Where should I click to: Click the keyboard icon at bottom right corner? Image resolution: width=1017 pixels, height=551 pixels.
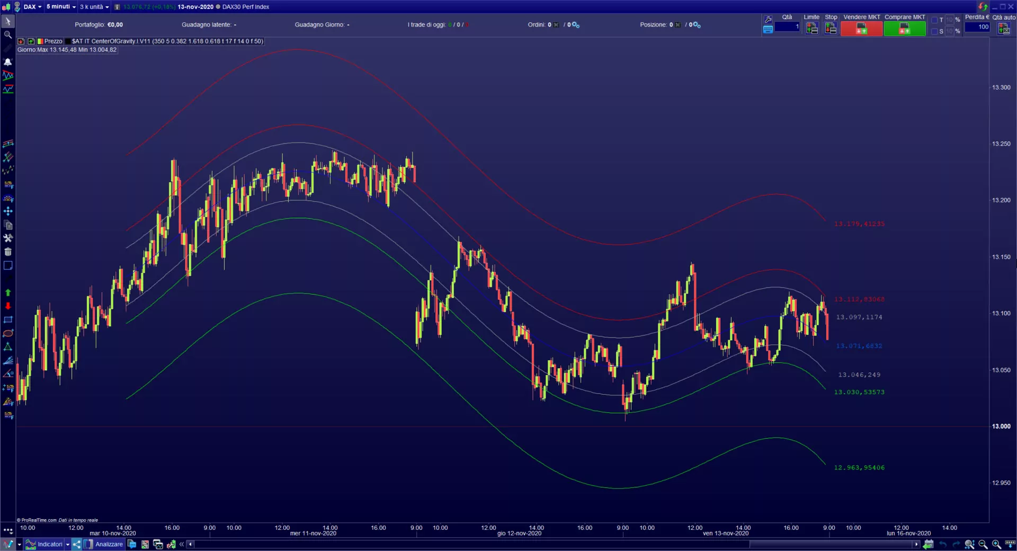1010,544
